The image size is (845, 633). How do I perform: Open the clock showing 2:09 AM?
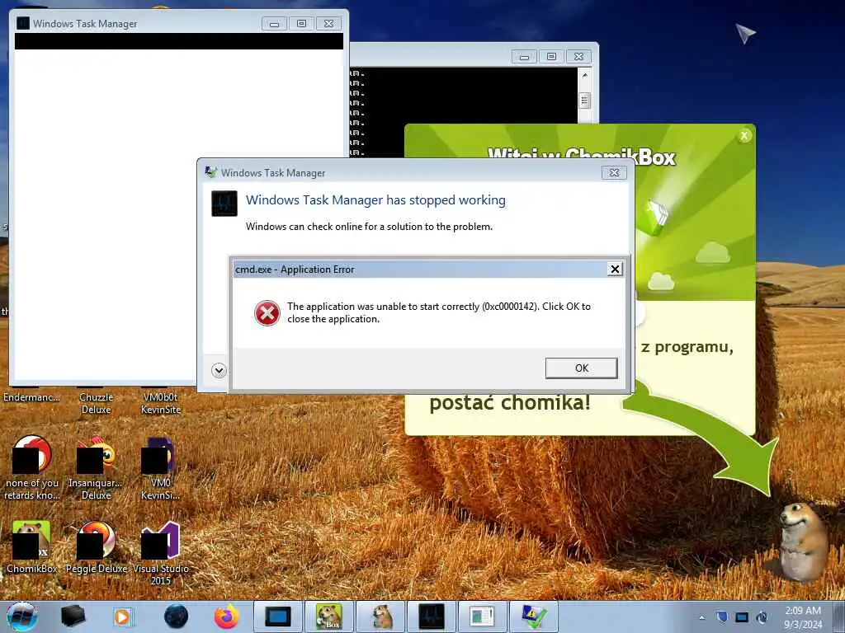click(x=803, y=617)
